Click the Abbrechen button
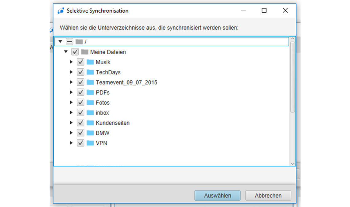 pyautogui.click(x=268, y=195)
